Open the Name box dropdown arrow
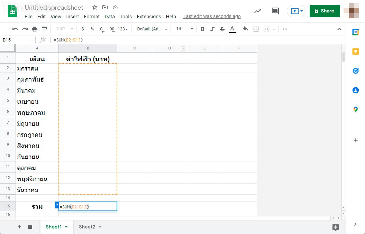This screenshot has width=365, height=234. pyautogui.click(x=32, y=40)
